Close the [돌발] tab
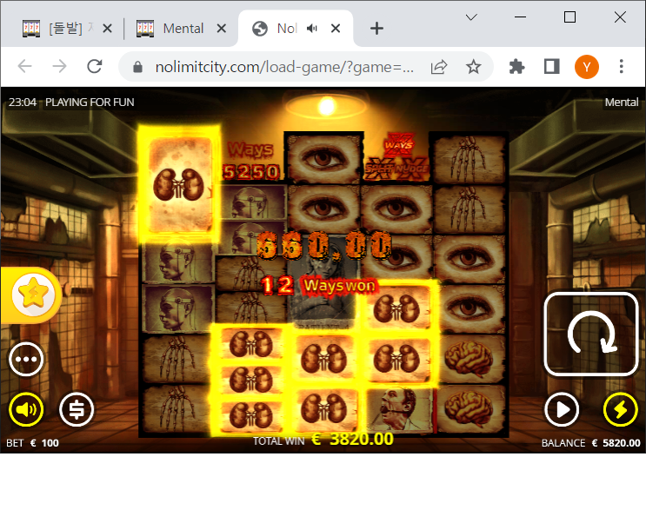Image resolution: width=646 pixels, height=510 pixels. coord(107,29)
